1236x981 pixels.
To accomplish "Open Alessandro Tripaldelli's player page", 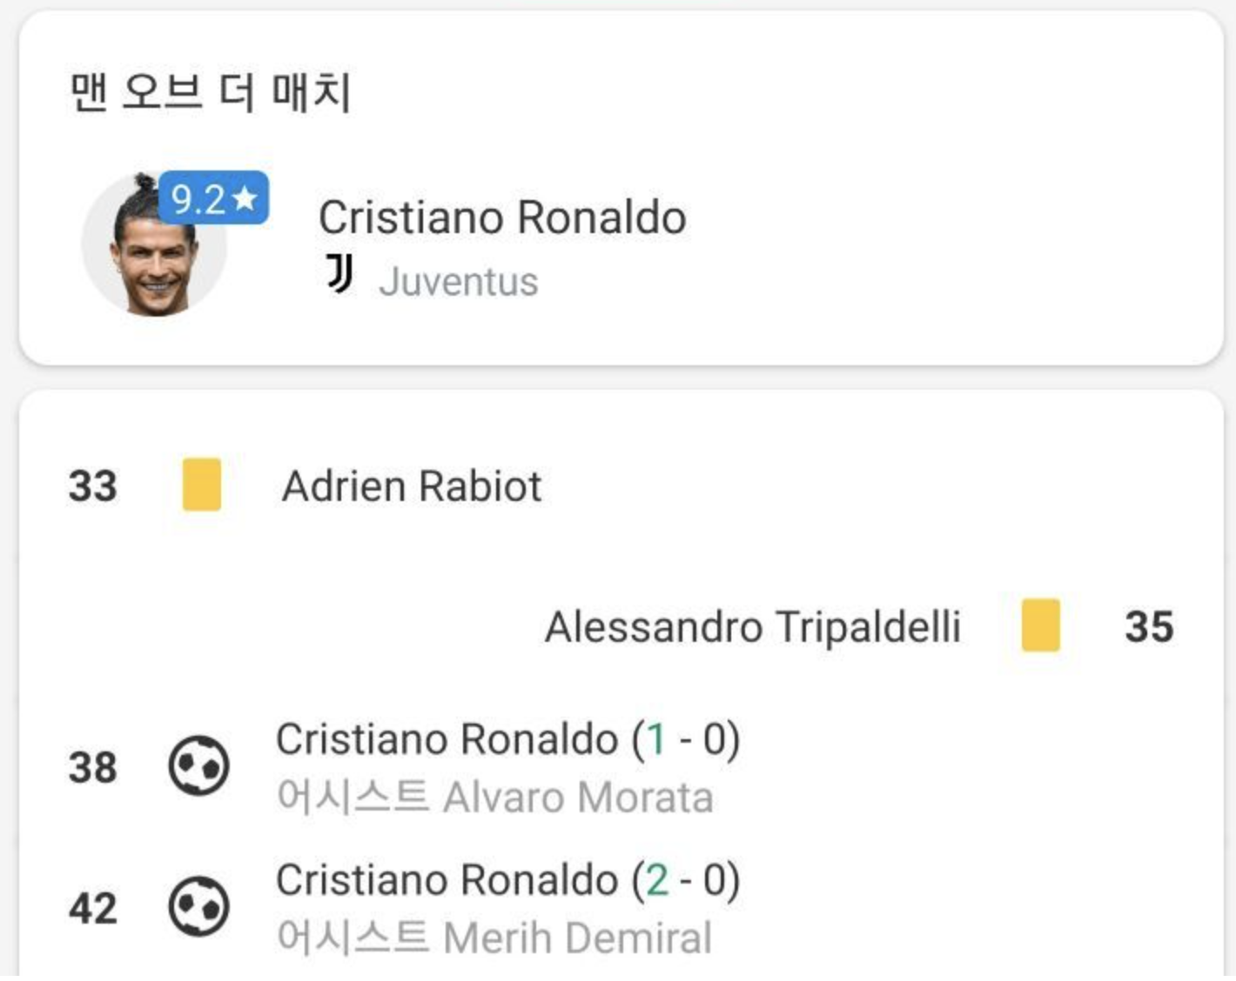I will coord(753,627).
